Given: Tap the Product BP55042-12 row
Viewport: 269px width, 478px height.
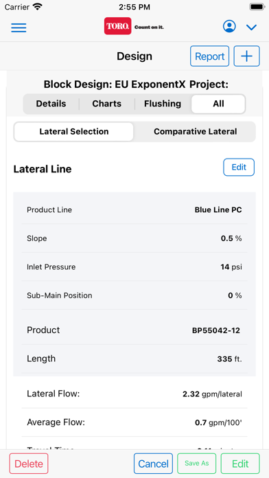Looking at the screenshot, I should pyautogui.click(x=134, y=330).
